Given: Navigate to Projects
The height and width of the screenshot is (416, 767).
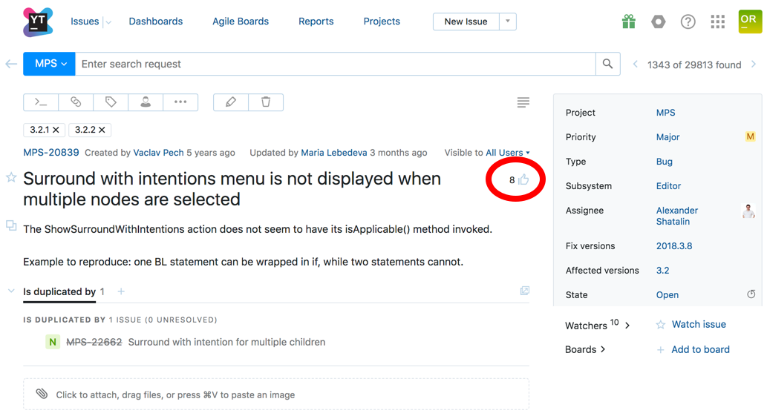Looking at the screenshot, I should click(382, 22).
